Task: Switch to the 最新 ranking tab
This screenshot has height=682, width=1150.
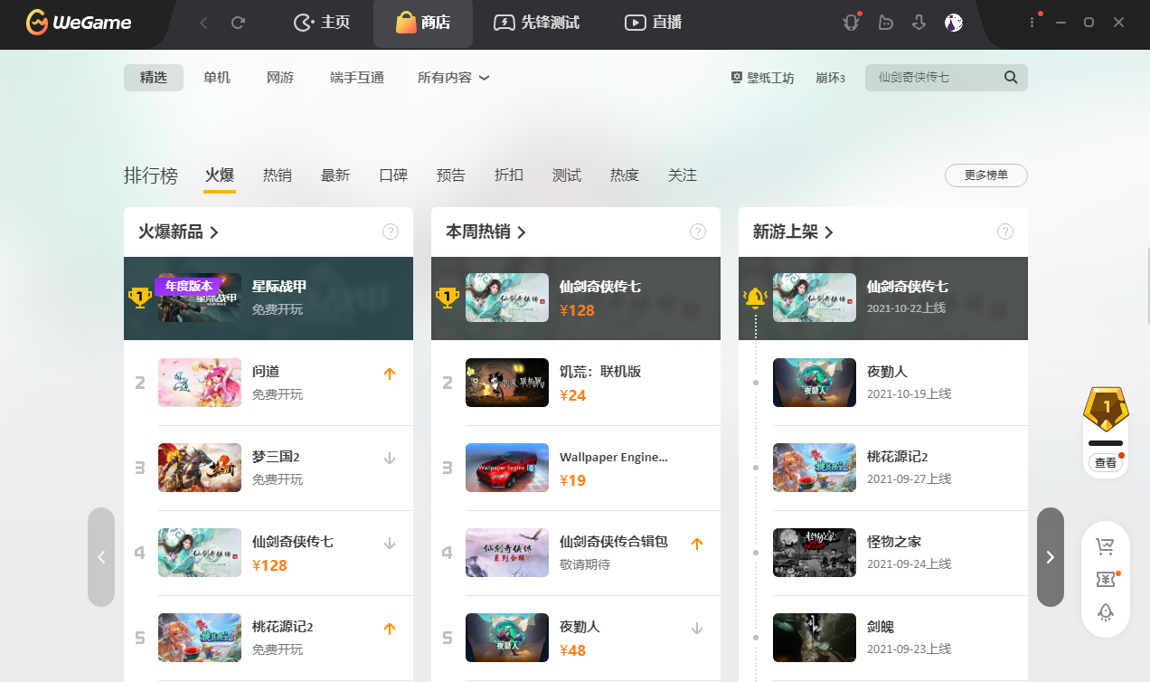Action: 335,175
